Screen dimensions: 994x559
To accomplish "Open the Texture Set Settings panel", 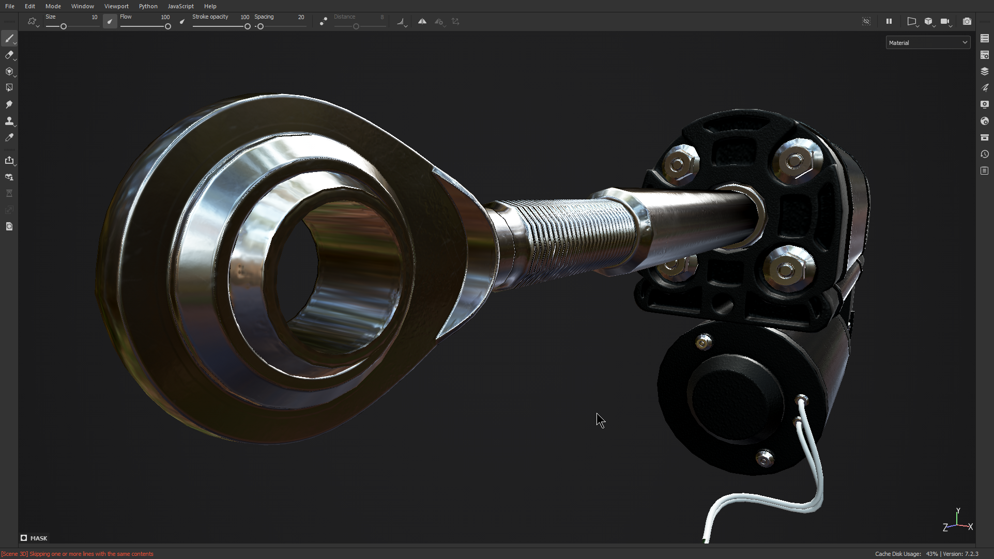I will (x=985, y=55).
